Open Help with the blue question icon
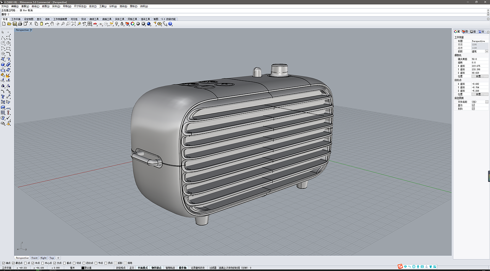This screenshot has height=271, width=490. (170, 24)
